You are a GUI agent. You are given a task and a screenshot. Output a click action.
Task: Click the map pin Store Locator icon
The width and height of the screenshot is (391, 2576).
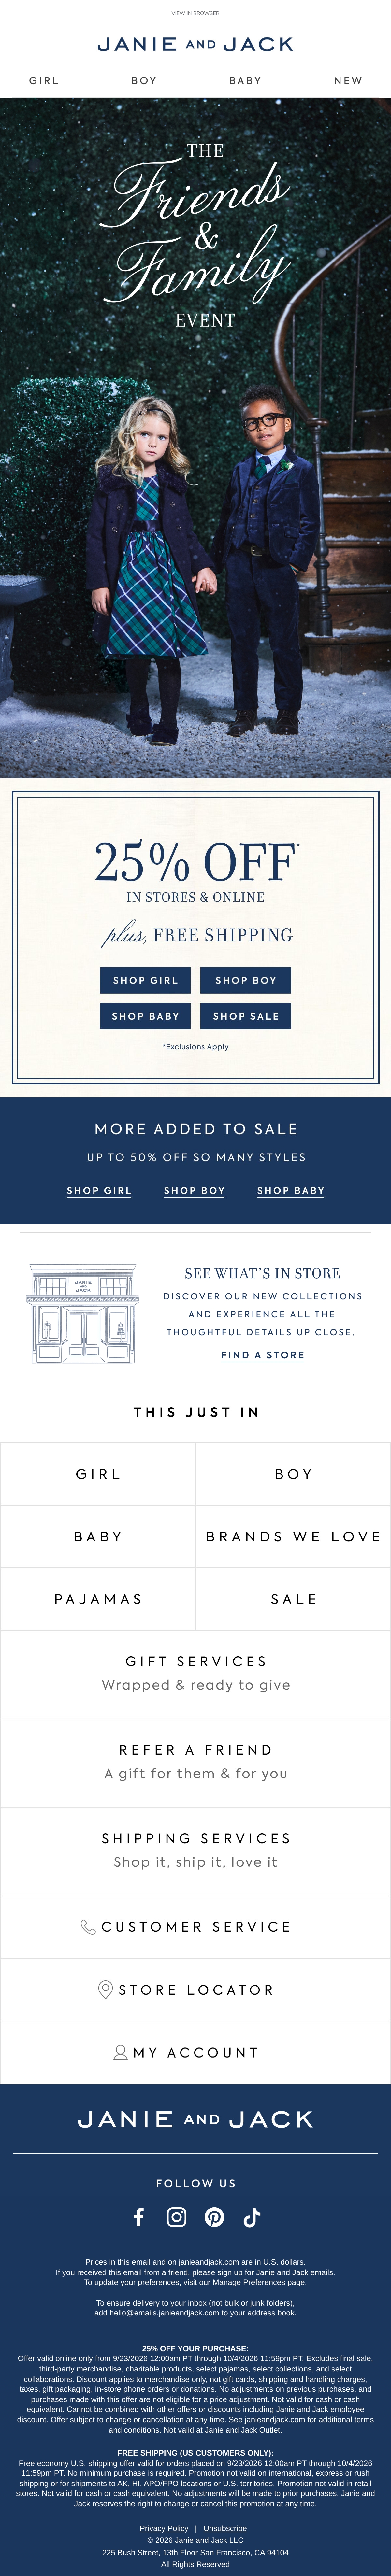105,1989
